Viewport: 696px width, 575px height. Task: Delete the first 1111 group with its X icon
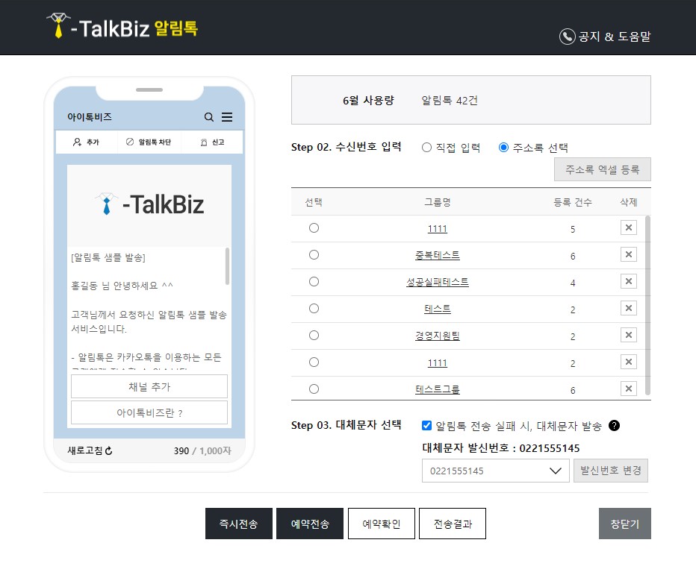click(628, 227)
